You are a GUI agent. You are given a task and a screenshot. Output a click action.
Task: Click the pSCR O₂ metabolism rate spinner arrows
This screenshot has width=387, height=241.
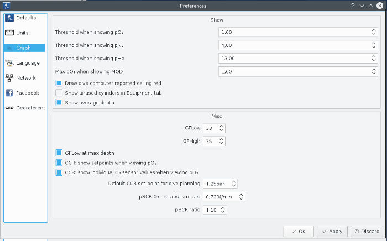point(241,197)
